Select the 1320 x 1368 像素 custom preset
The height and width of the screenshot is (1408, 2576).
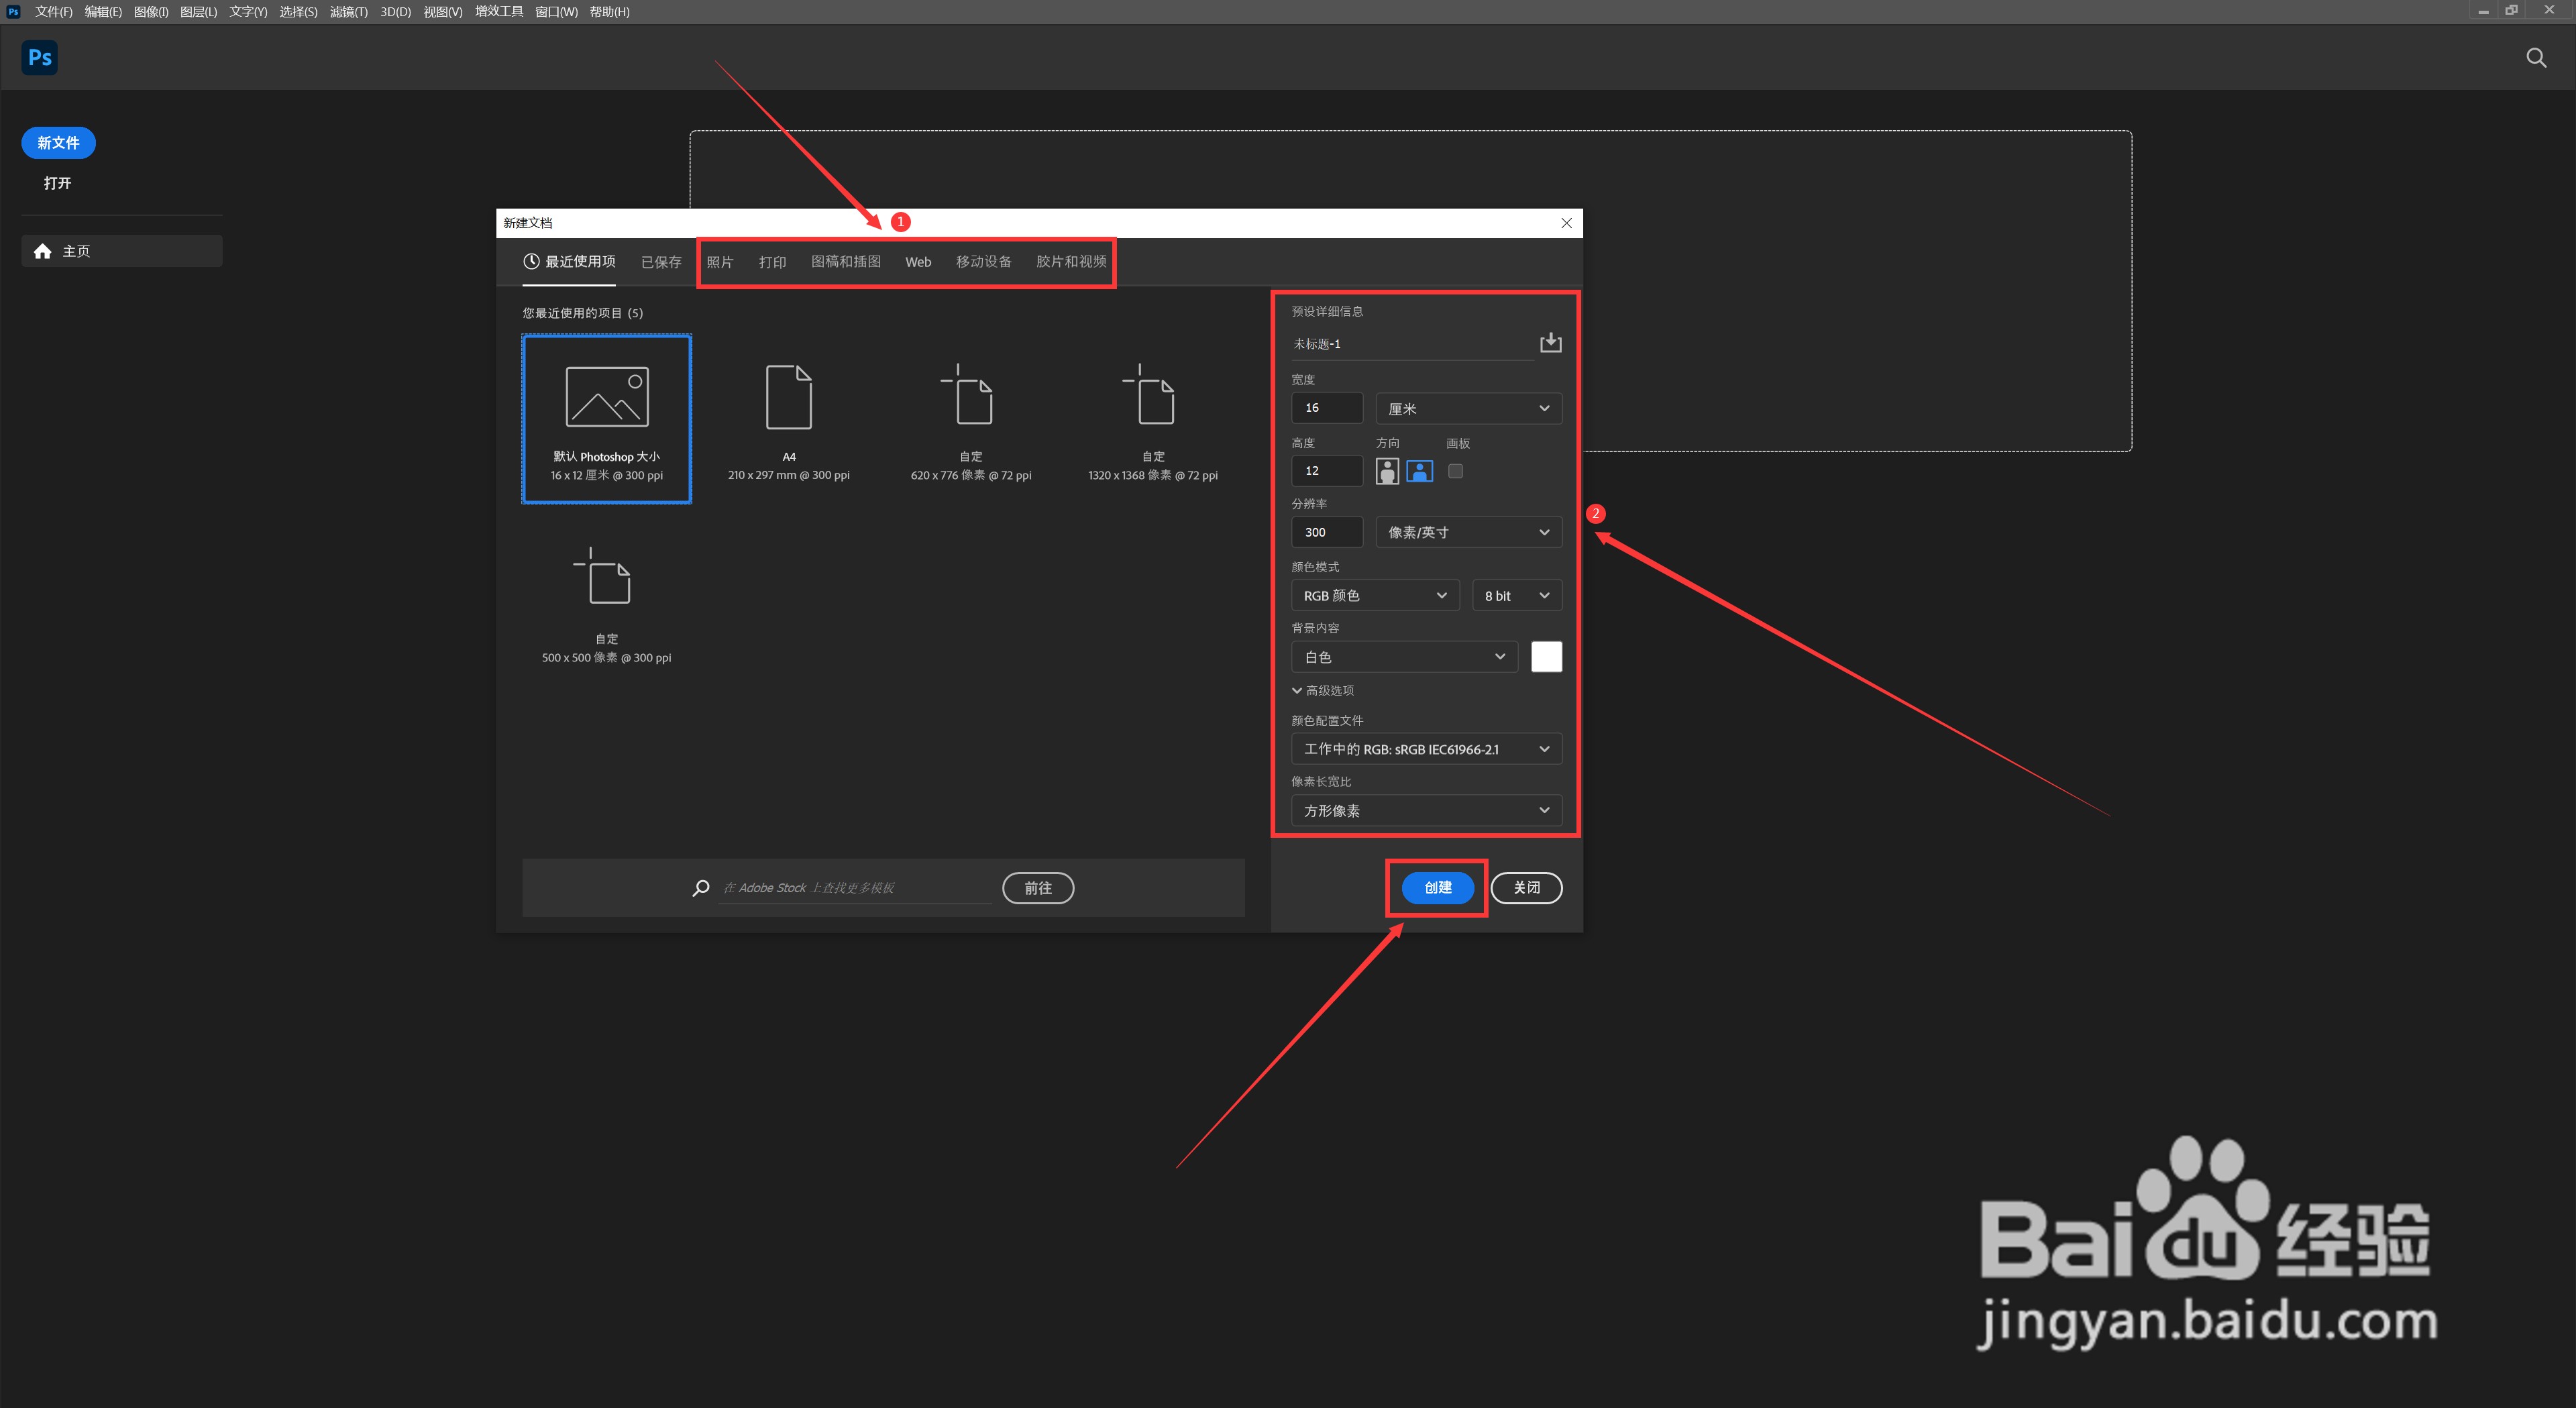click(1153, 419)
